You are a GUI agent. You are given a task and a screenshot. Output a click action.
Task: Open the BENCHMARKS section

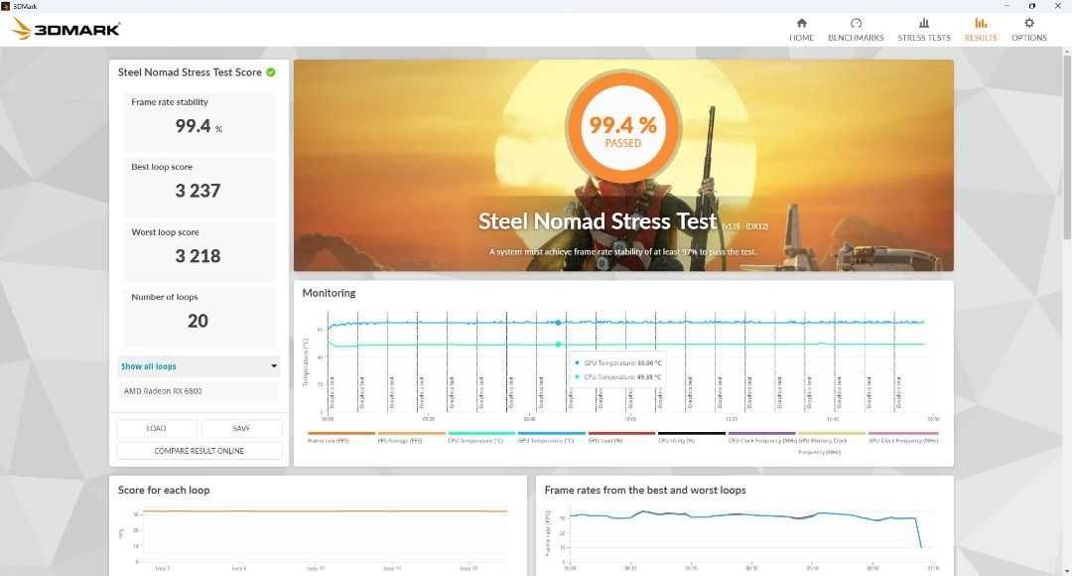pos(856,30)
